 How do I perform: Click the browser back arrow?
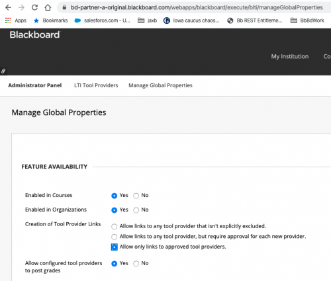(x=8, y=7)
